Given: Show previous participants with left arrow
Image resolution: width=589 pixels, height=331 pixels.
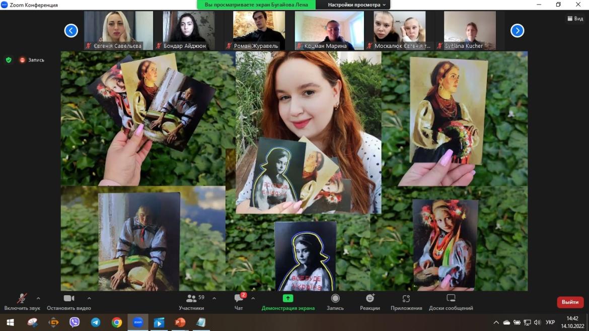Looking at the screenshot, I should [71, 31].
